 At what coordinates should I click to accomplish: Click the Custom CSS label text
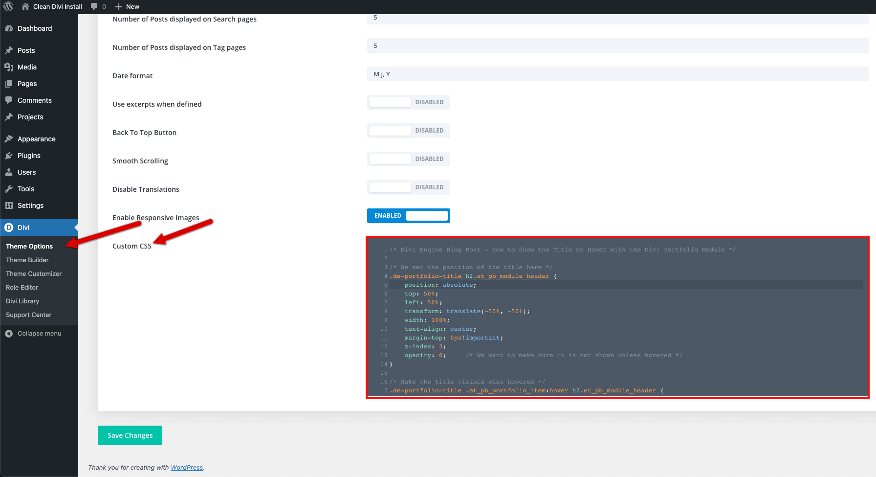132,246
